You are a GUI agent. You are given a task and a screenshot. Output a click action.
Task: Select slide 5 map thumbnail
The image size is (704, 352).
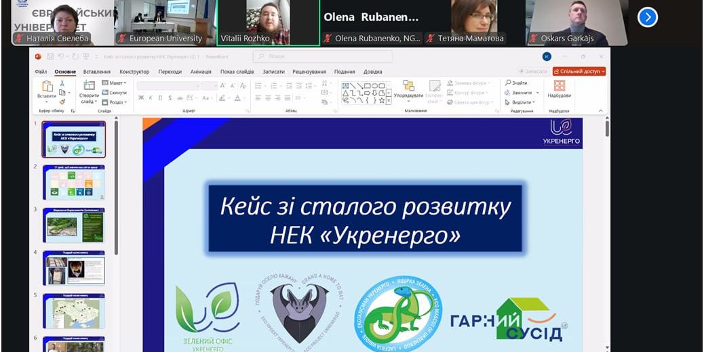[x=74, y=311]
